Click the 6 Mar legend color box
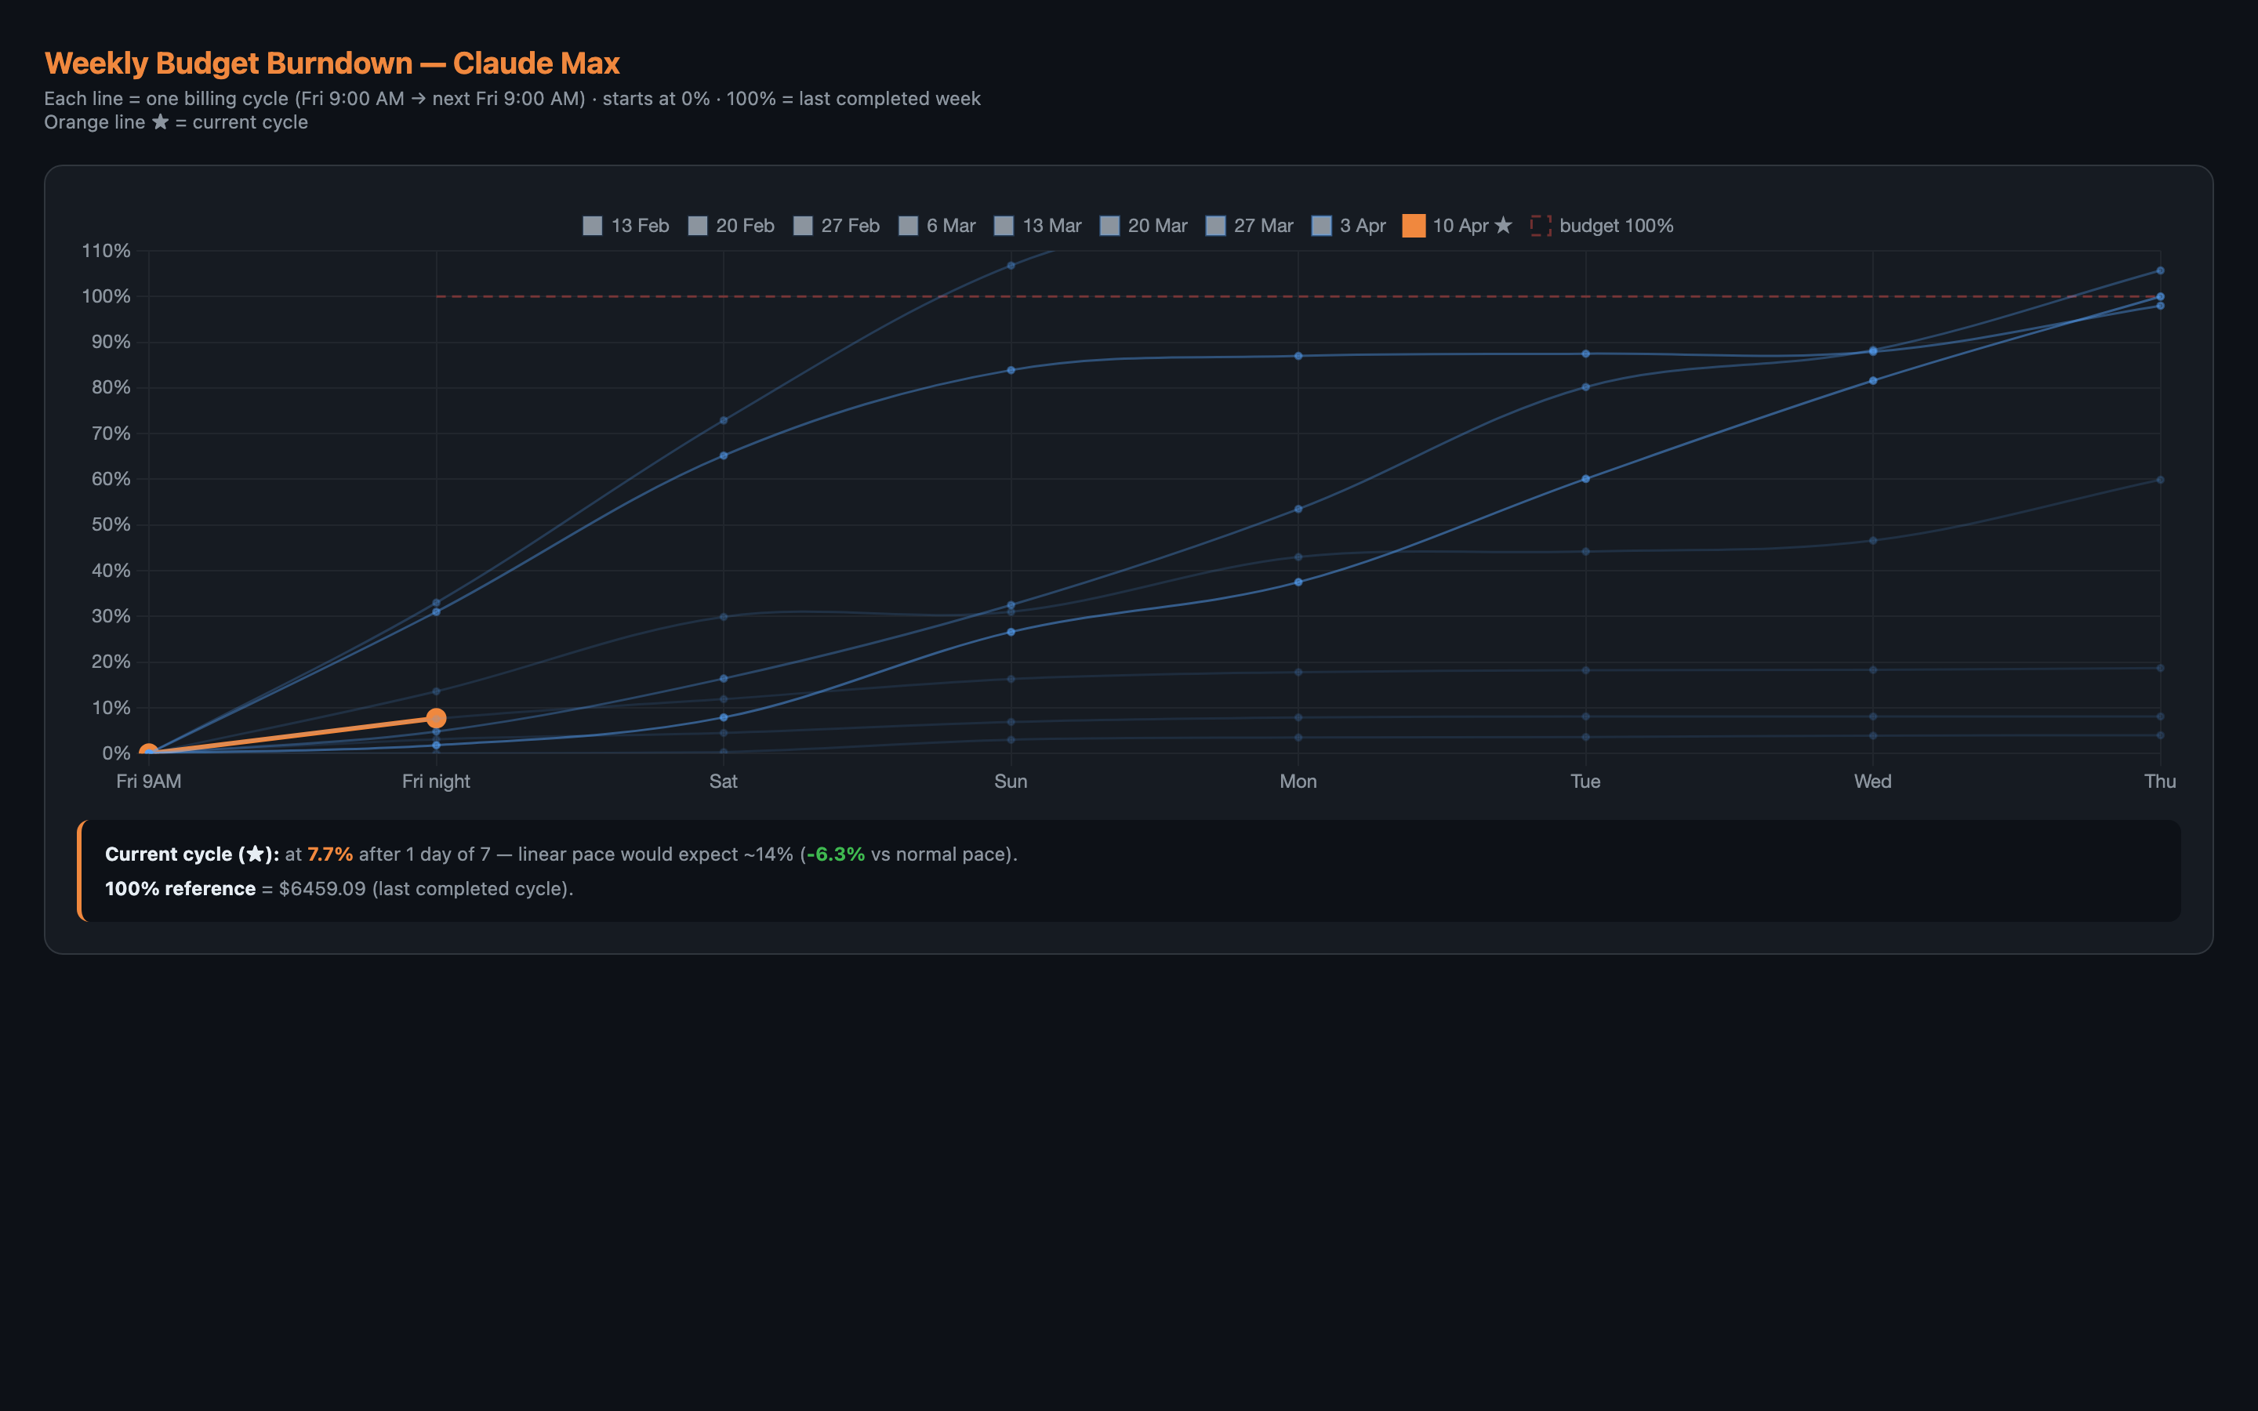This screenshot has width=2258, height=1411. [909, 225]
